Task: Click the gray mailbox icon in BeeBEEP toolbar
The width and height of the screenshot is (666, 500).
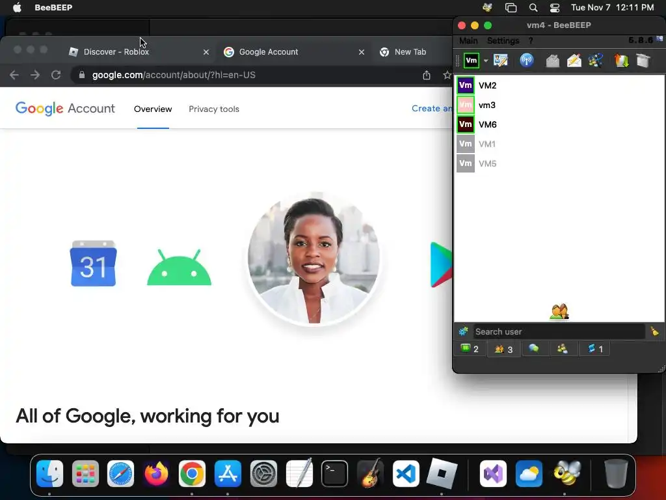Action: point(552,61)
